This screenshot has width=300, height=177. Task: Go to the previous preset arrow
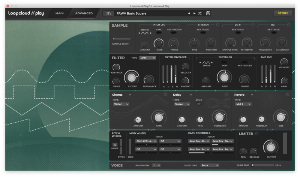pos(189,13)
